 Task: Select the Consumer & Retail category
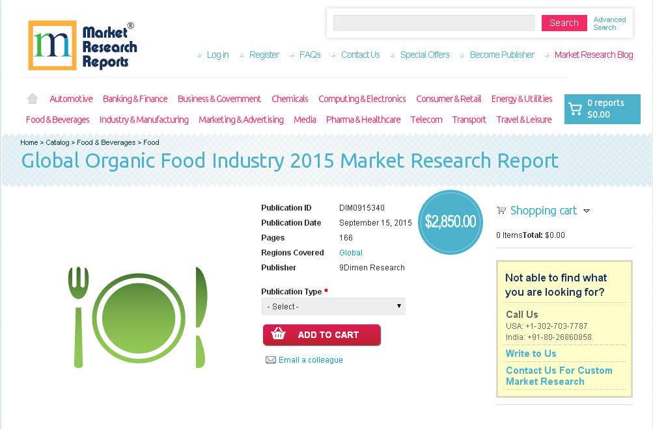pyautogui.click(x=449, y=99)
